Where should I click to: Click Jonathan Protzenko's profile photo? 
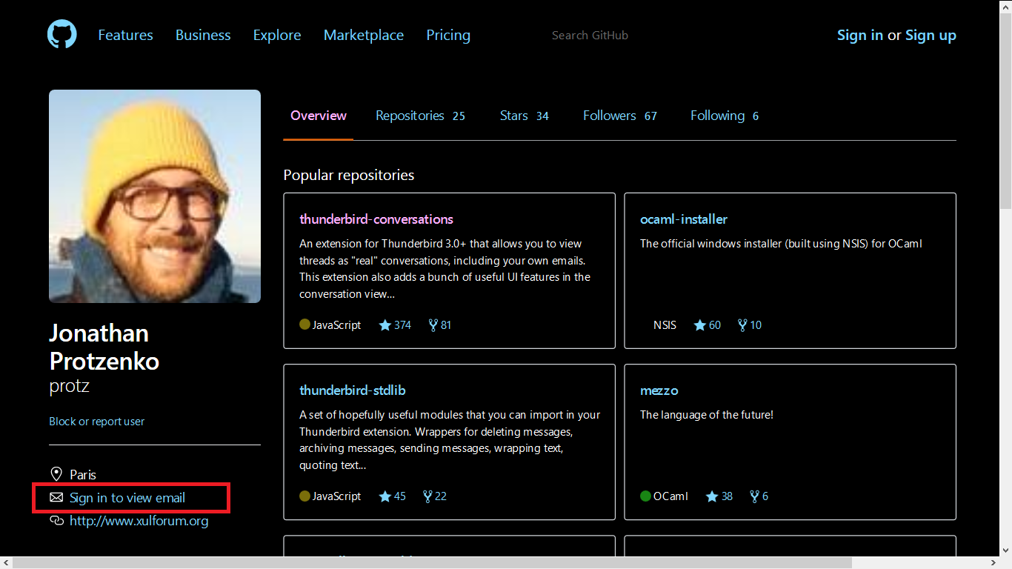155,196
